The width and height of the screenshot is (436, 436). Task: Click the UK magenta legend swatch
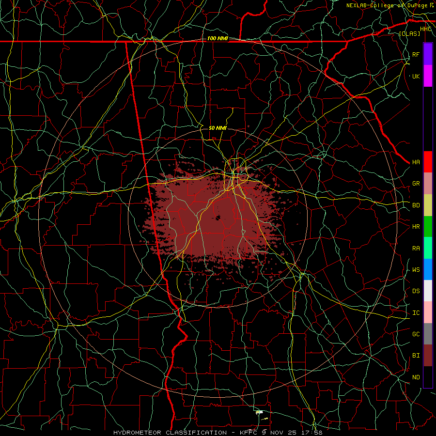pyautogui.click(x=428, y=76)
